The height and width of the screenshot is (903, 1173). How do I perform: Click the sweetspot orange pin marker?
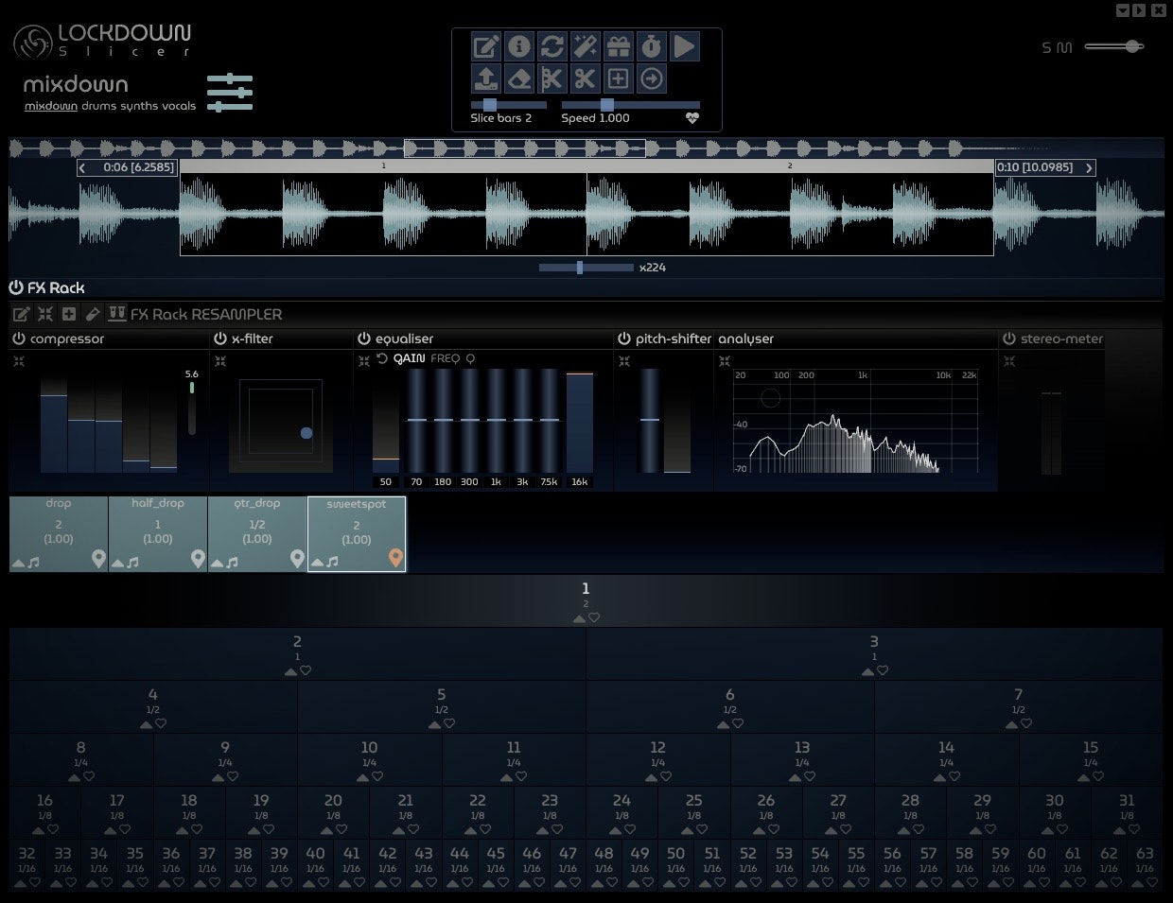[x=396, y=558]
